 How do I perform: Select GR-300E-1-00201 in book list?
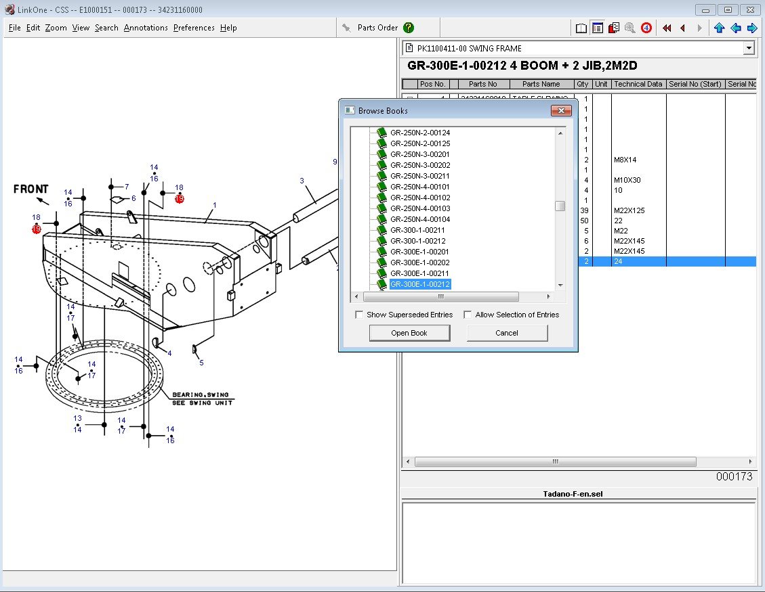pos(420,252)
